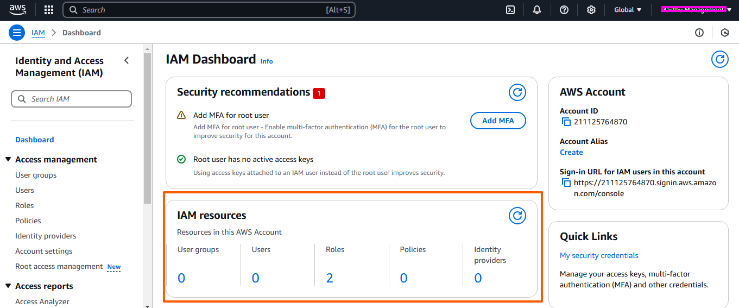Open Users in the sidebar
Screen dimensions: 739x308
[24, 190]
